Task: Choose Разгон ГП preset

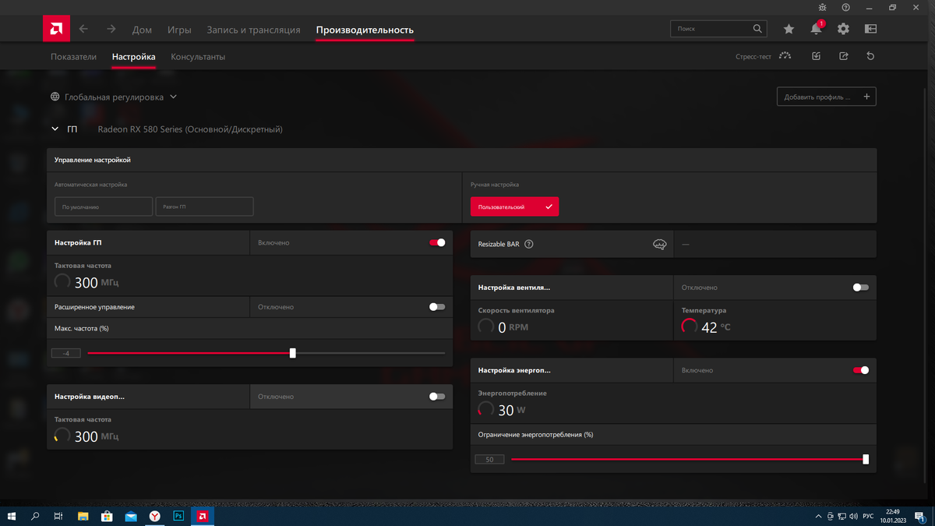Action: click(204, 207)
